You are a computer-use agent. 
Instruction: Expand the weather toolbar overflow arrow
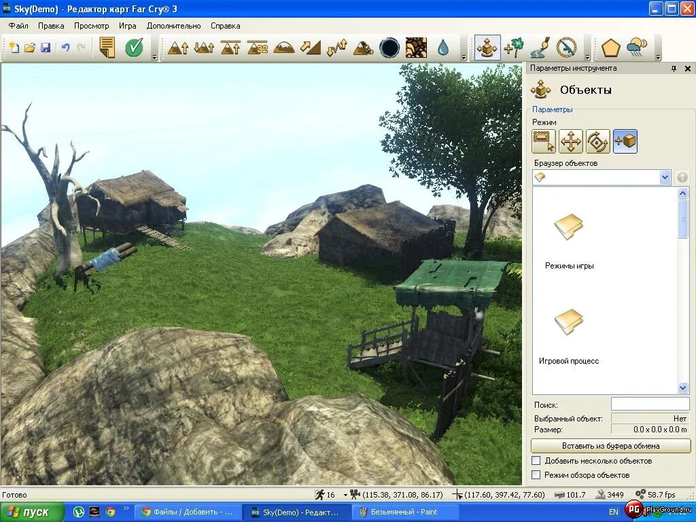pos(658,57)
